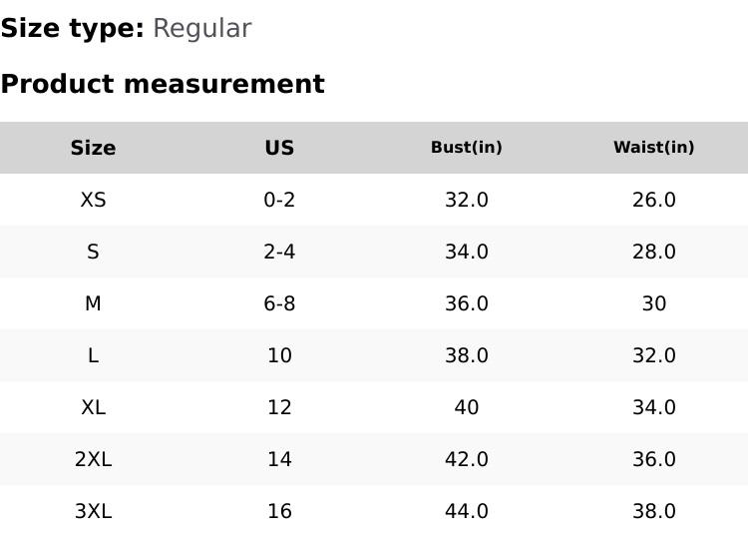Select the 3XL size row label
The image size is (748, 537).
click(x=93, y=511)
